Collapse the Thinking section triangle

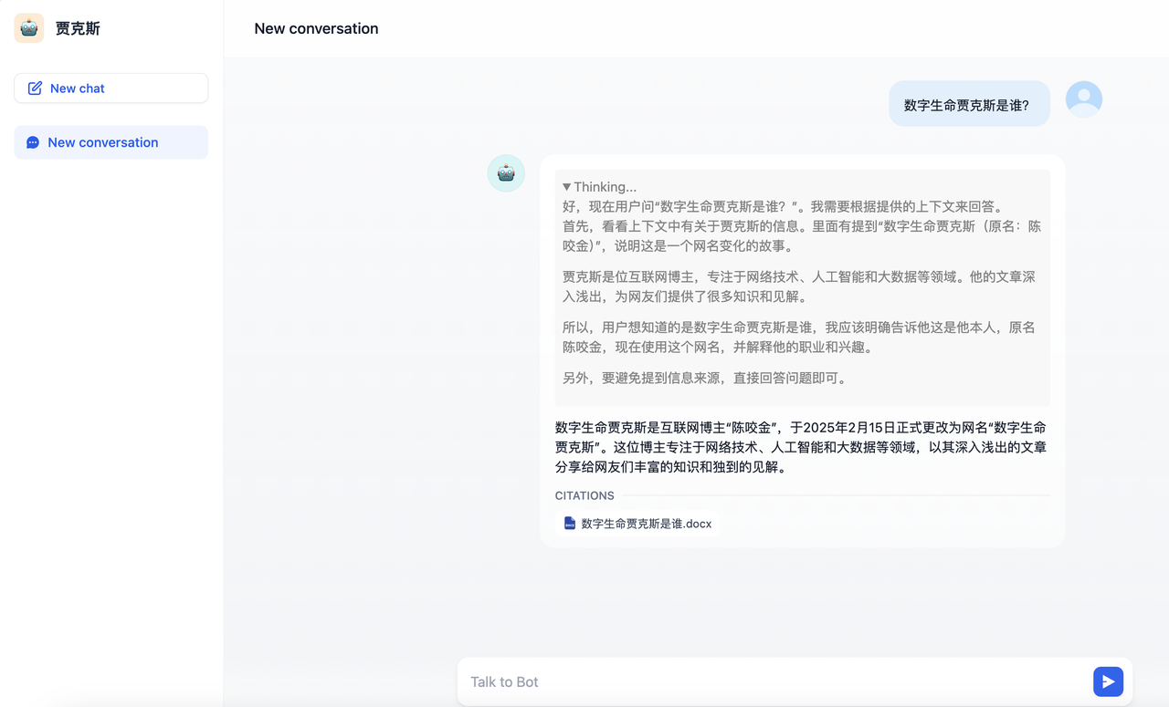pyautogui.click(x=566, y=187)
